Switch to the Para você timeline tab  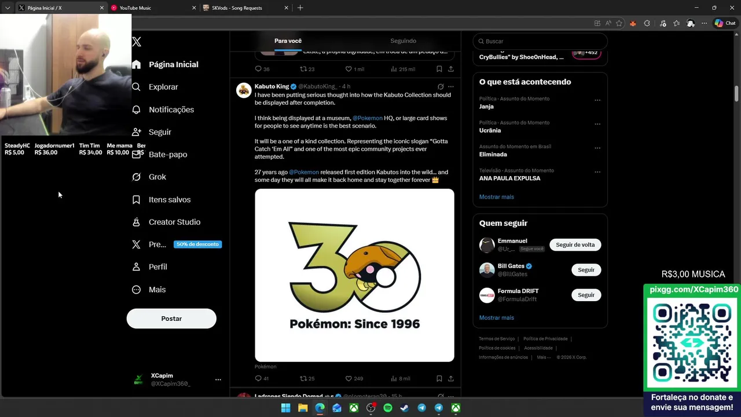(288, 41)
